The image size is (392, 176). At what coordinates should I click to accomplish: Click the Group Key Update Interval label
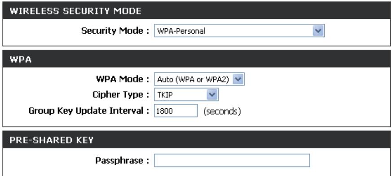click(89, 110)
